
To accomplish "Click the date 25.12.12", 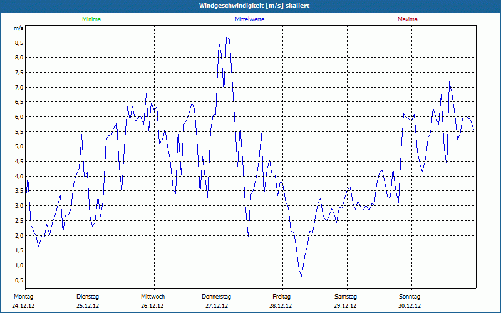I will coord(88,306).
